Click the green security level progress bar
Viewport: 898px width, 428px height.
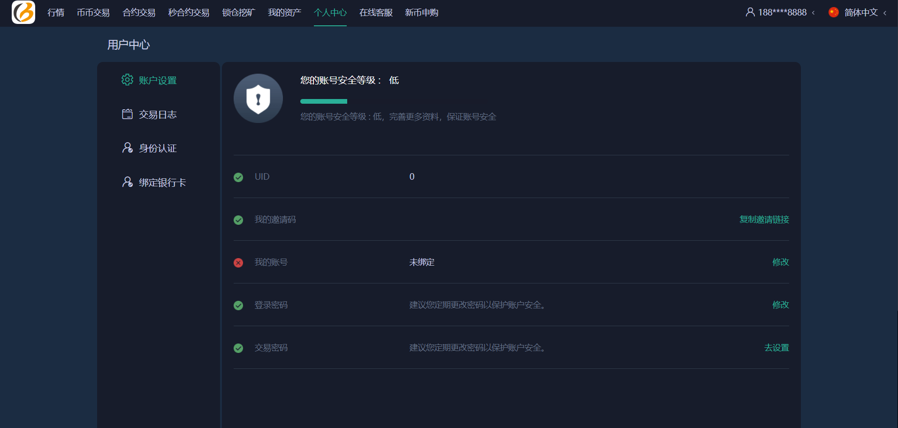(324, 101)
